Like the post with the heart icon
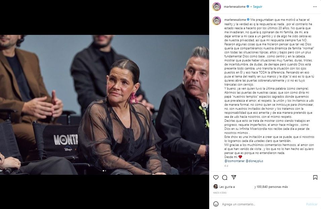321x209 pixels. point(216,177)
